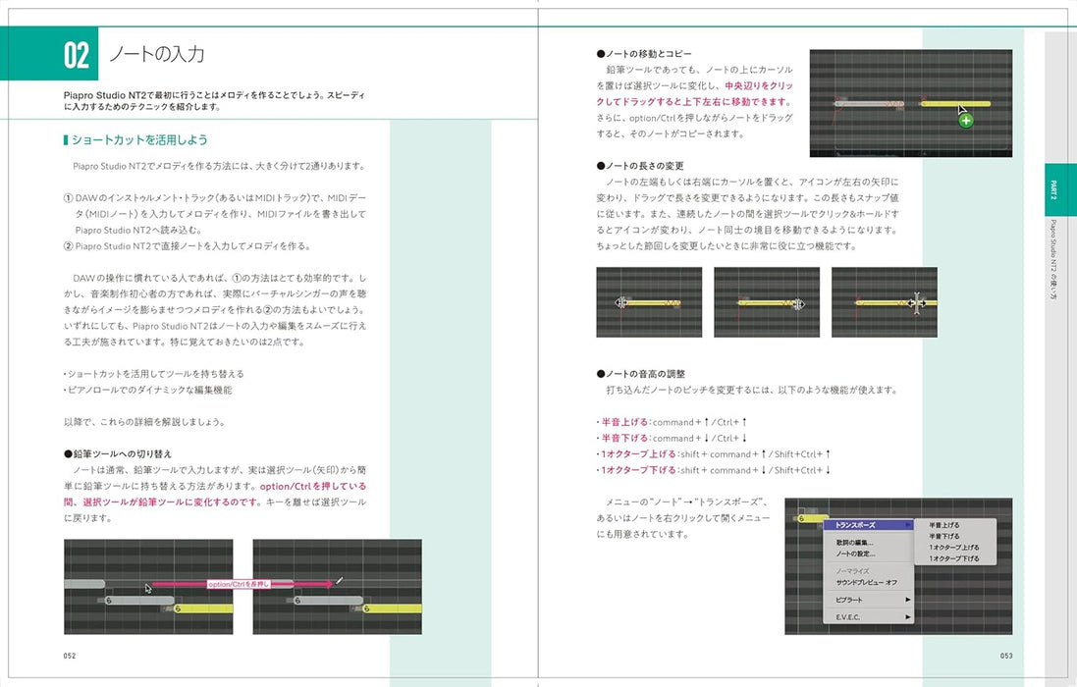Viewport: 1077px width, 687px height.
Task: Click the zigzag vibrato tail on the yellow note
Action: click(x=673, y=302)
